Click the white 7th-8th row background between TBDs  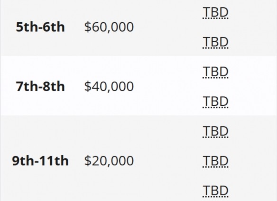215,87
